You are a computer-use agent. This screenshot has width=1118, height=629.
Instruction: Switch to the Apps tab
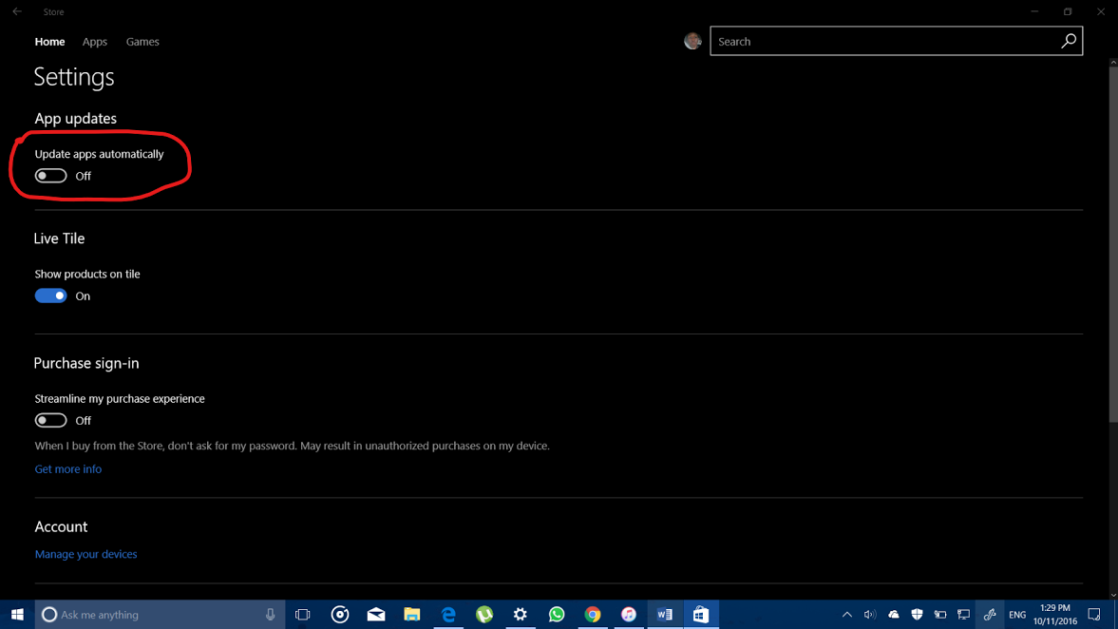click(x=95, y=42)
